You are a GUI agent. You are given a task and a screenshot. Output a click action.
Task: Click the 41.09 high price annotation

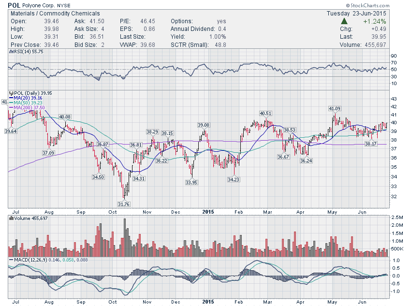335,108
